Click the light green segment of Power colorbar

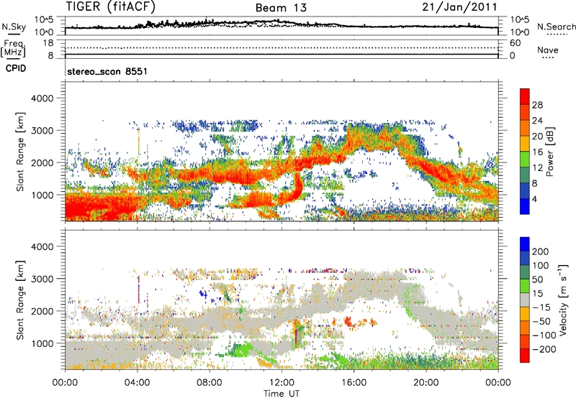pos(525,159)
